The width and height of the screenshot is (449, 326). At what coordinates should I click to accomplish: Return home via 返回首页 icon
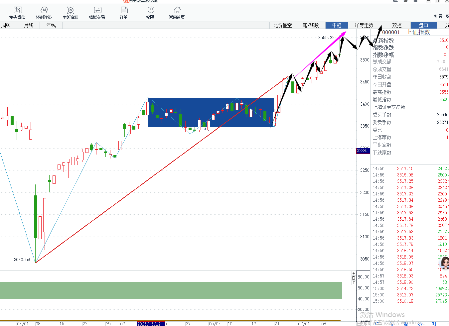tap(177, 13)
